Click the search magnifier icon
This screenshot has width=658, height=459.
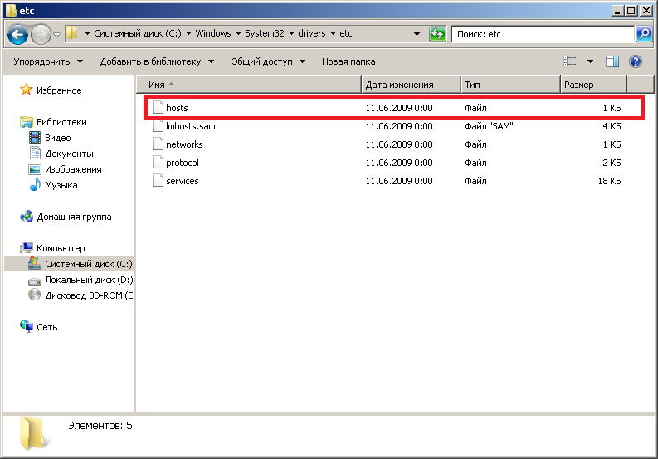643,34
